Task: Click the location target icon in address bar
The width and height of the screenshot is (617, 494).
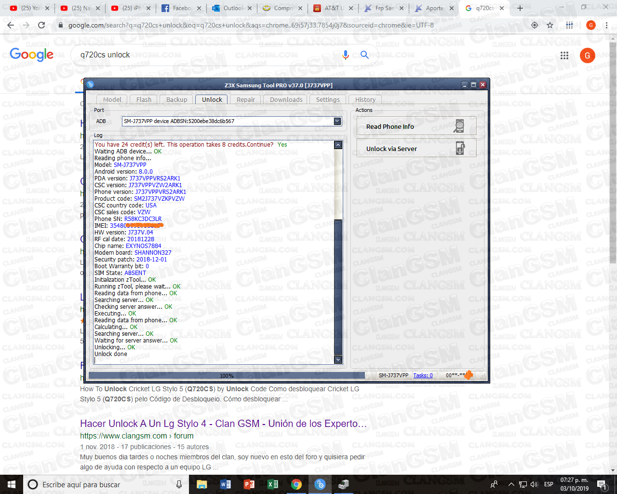Action: coord(535,25)
